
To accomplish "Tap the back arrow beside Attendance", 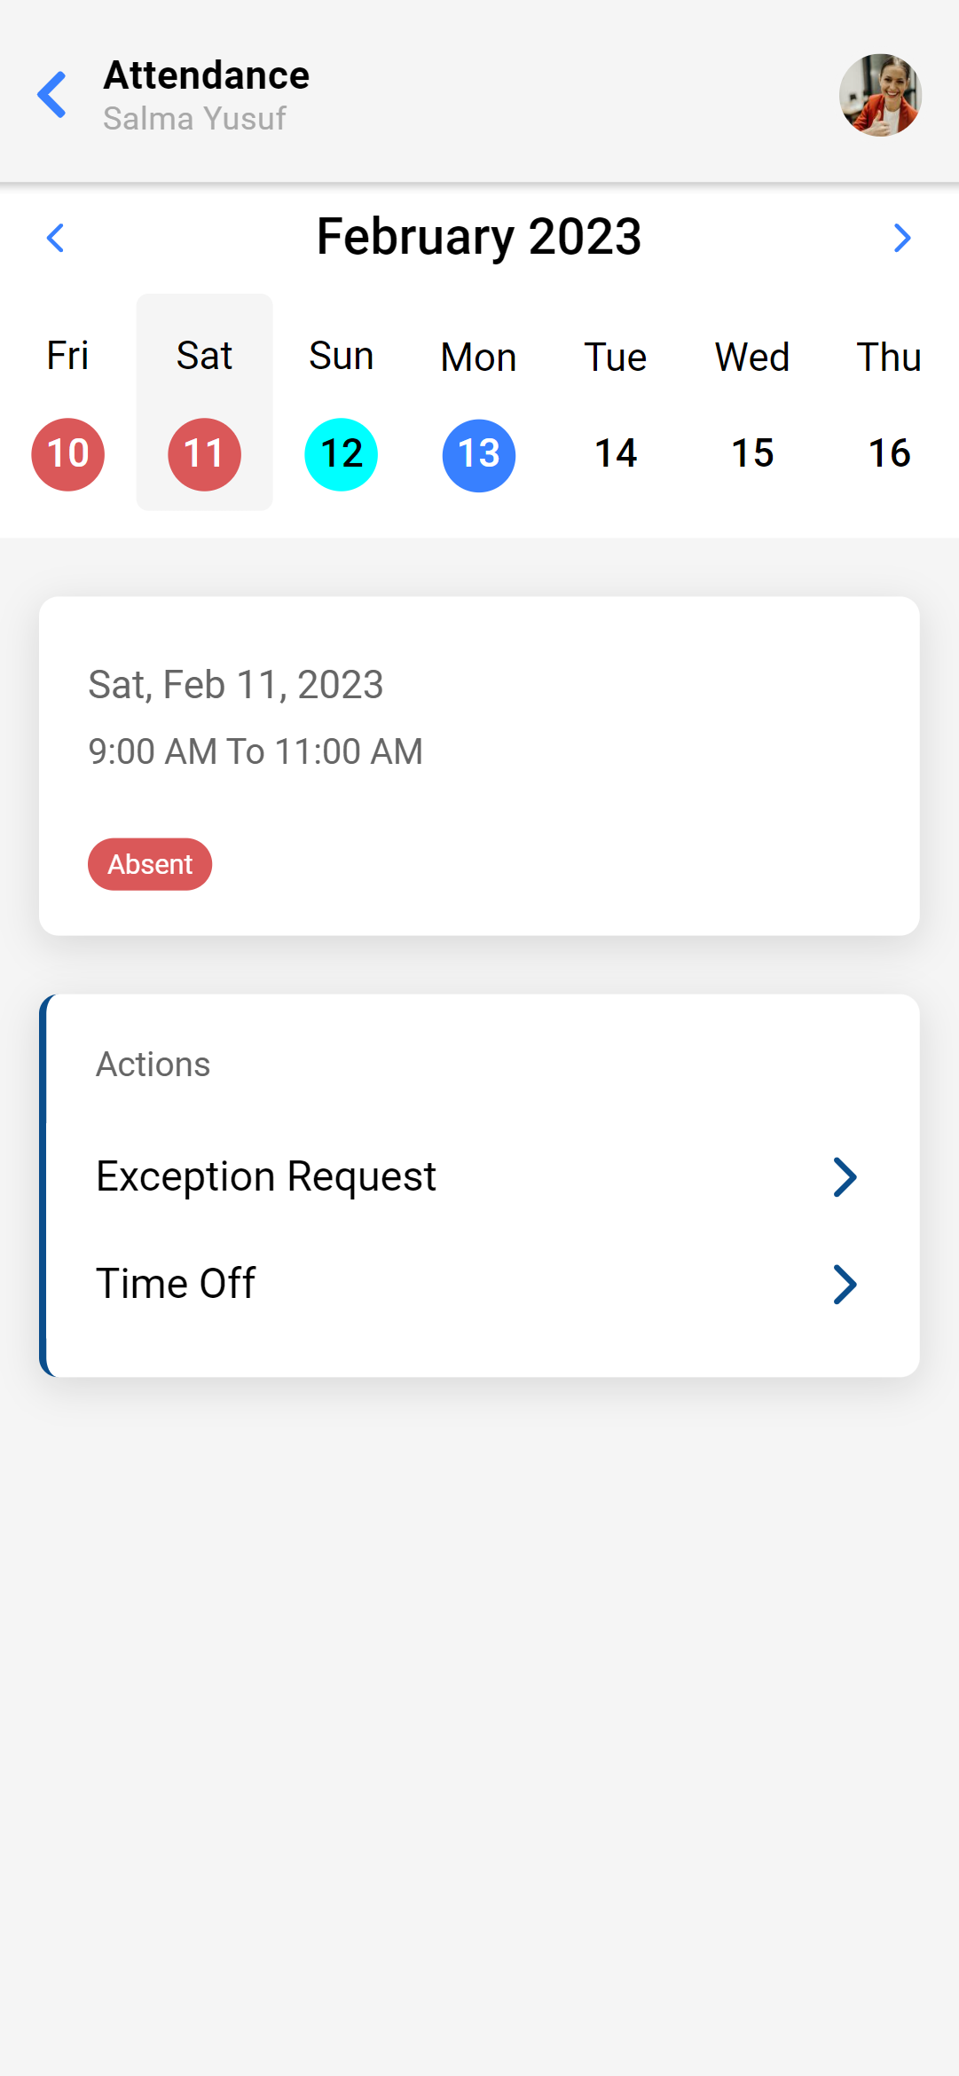I will (52, 95).
